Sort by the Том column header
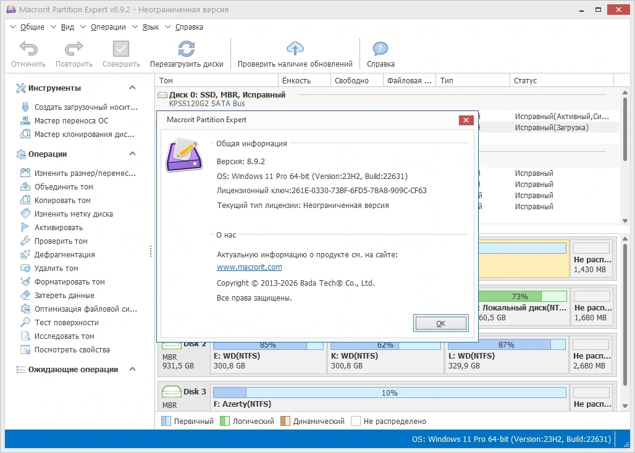The width and height of the screenshot is (635, 453). tap(217, 80)
